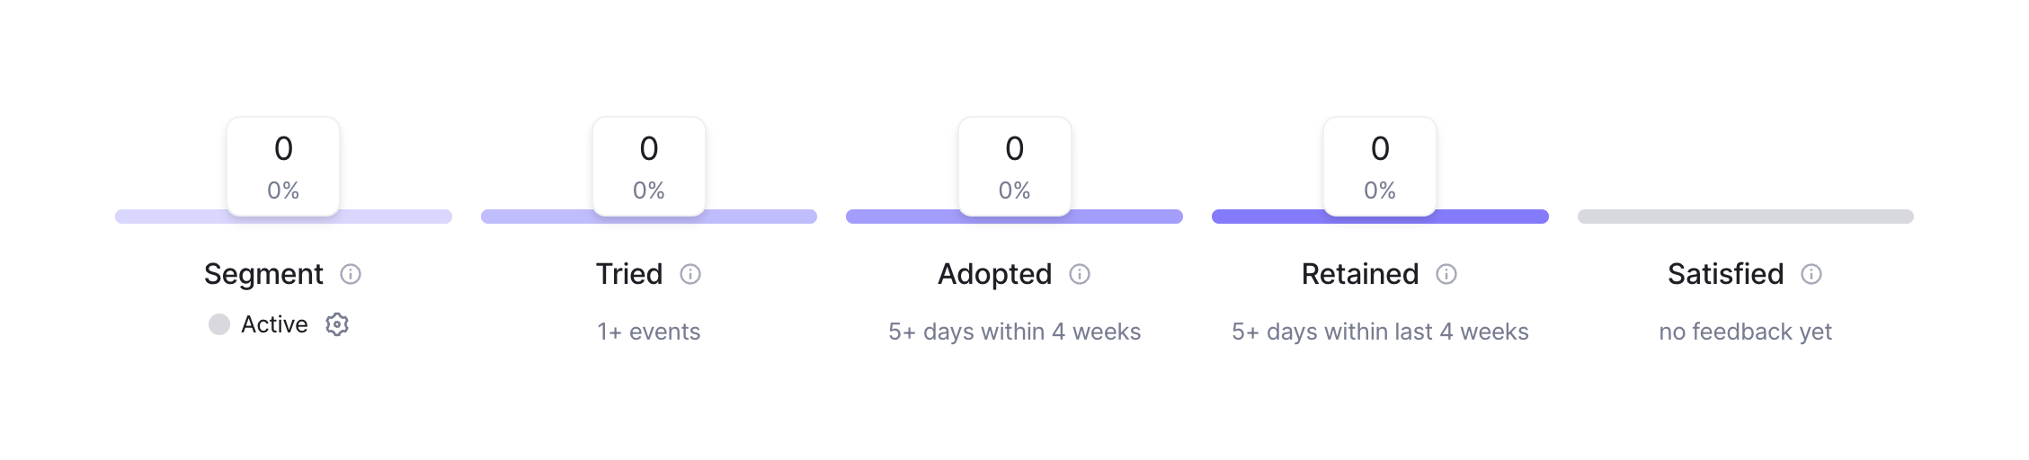2029x460 pixels.
Task: Click the "no feedback yet" text
Action: [1745, 332]
